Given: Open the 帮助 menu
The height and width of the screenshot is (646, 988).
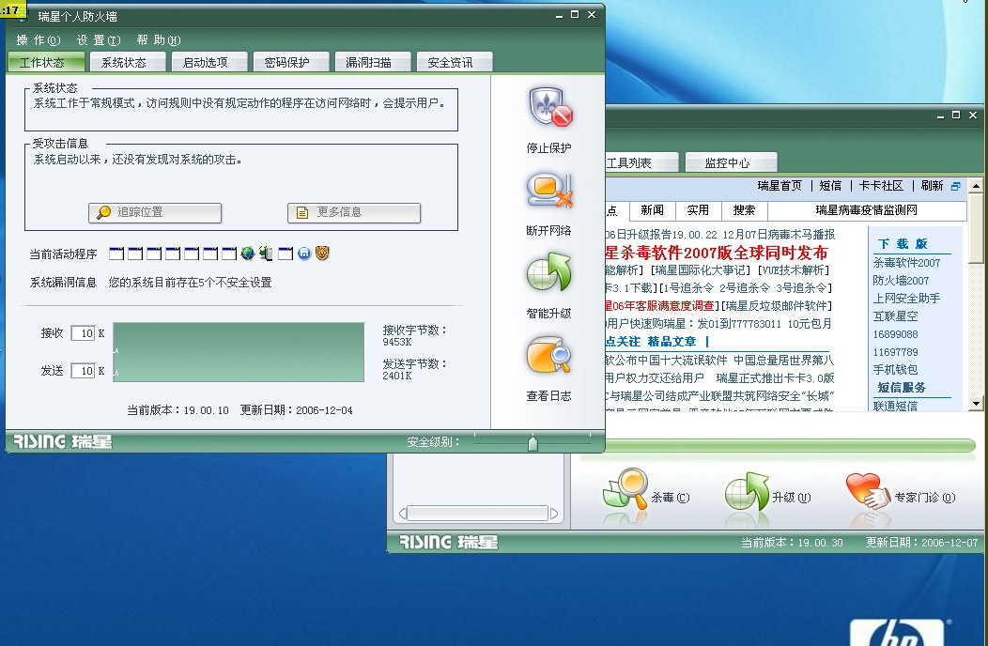Looking at the screenshot, I should point(158,40).
